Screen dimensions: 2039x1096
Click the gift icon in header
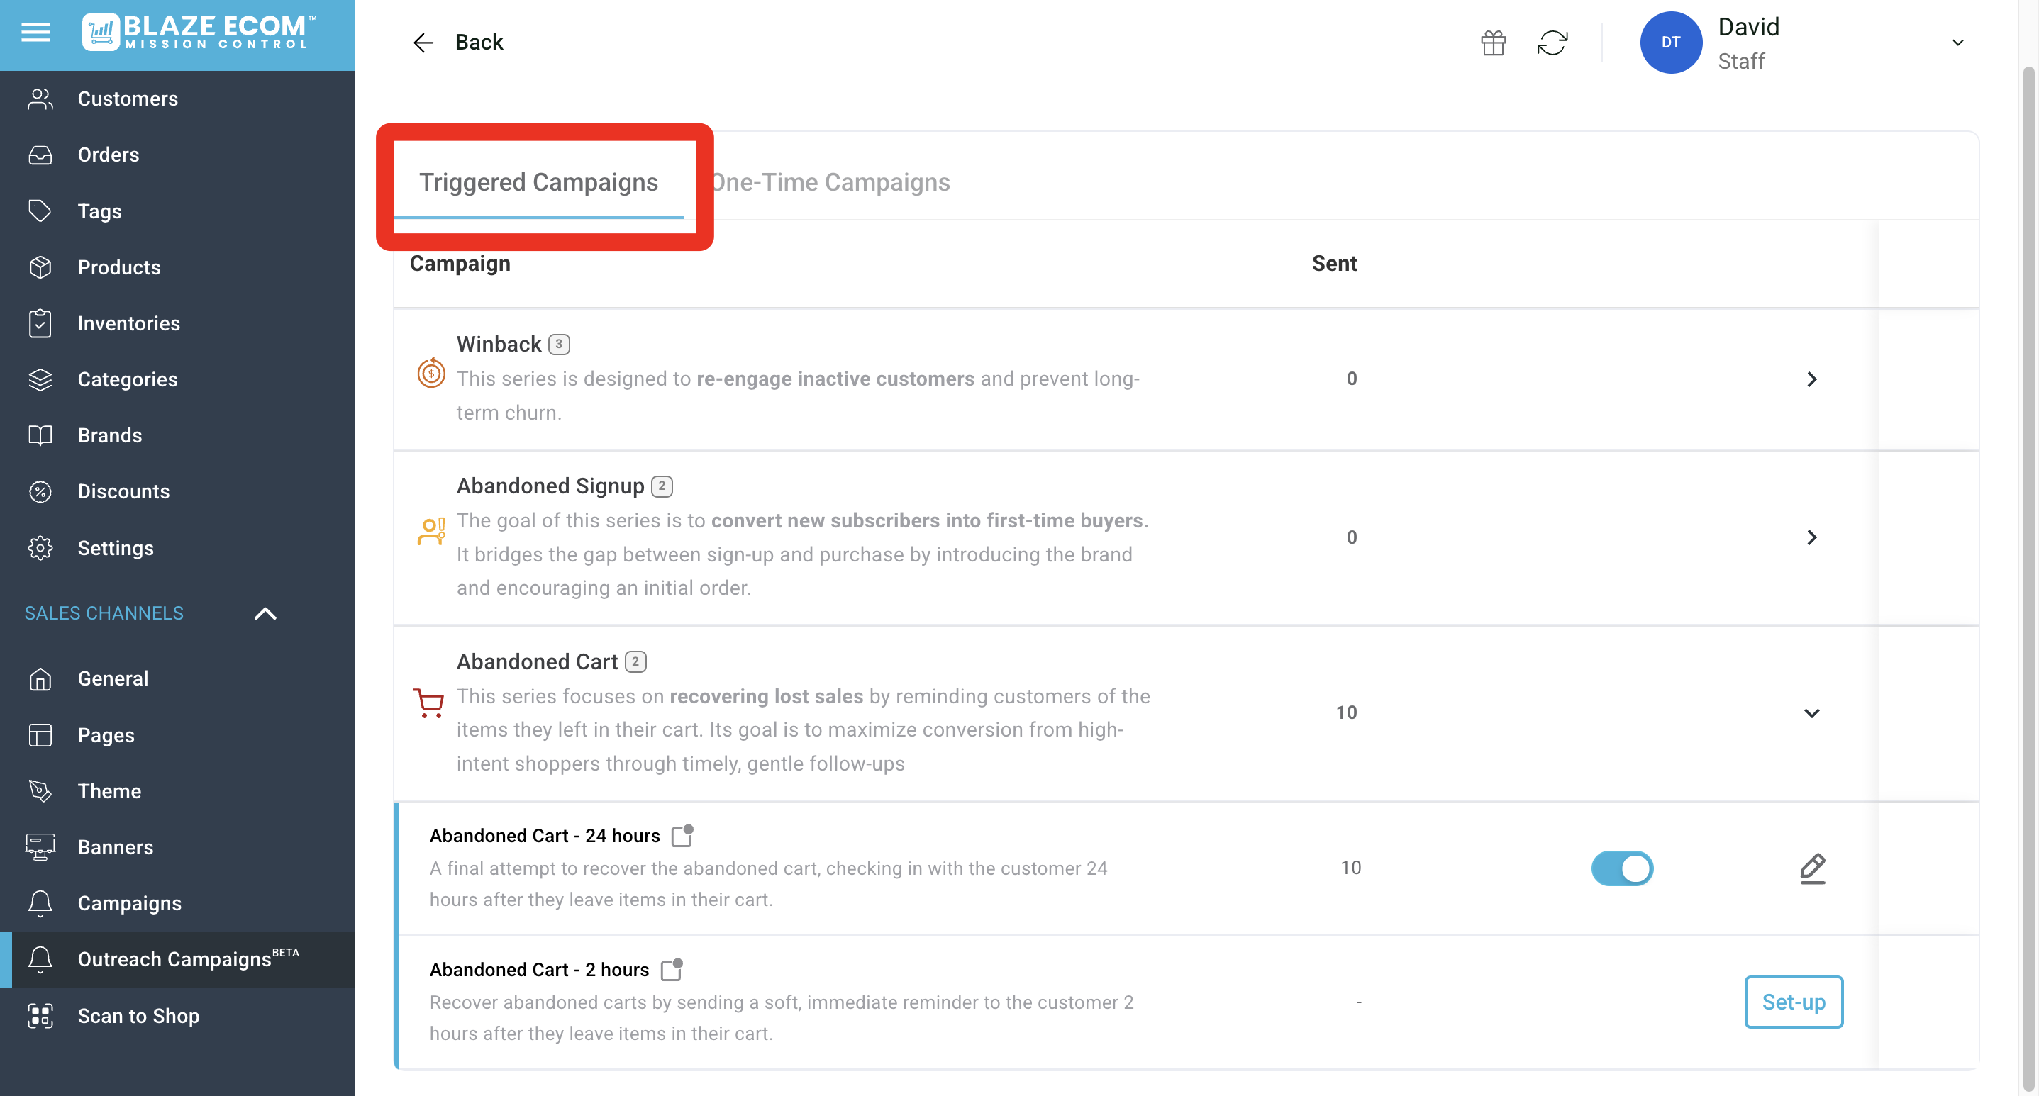click(x=1493, y=43)
